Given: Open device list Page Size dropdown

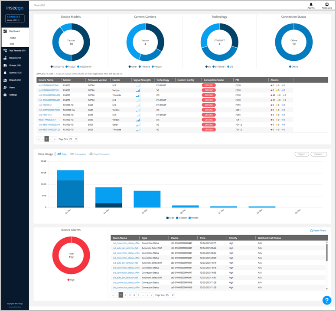Looking at the screenshot, I should pos(73,139).
